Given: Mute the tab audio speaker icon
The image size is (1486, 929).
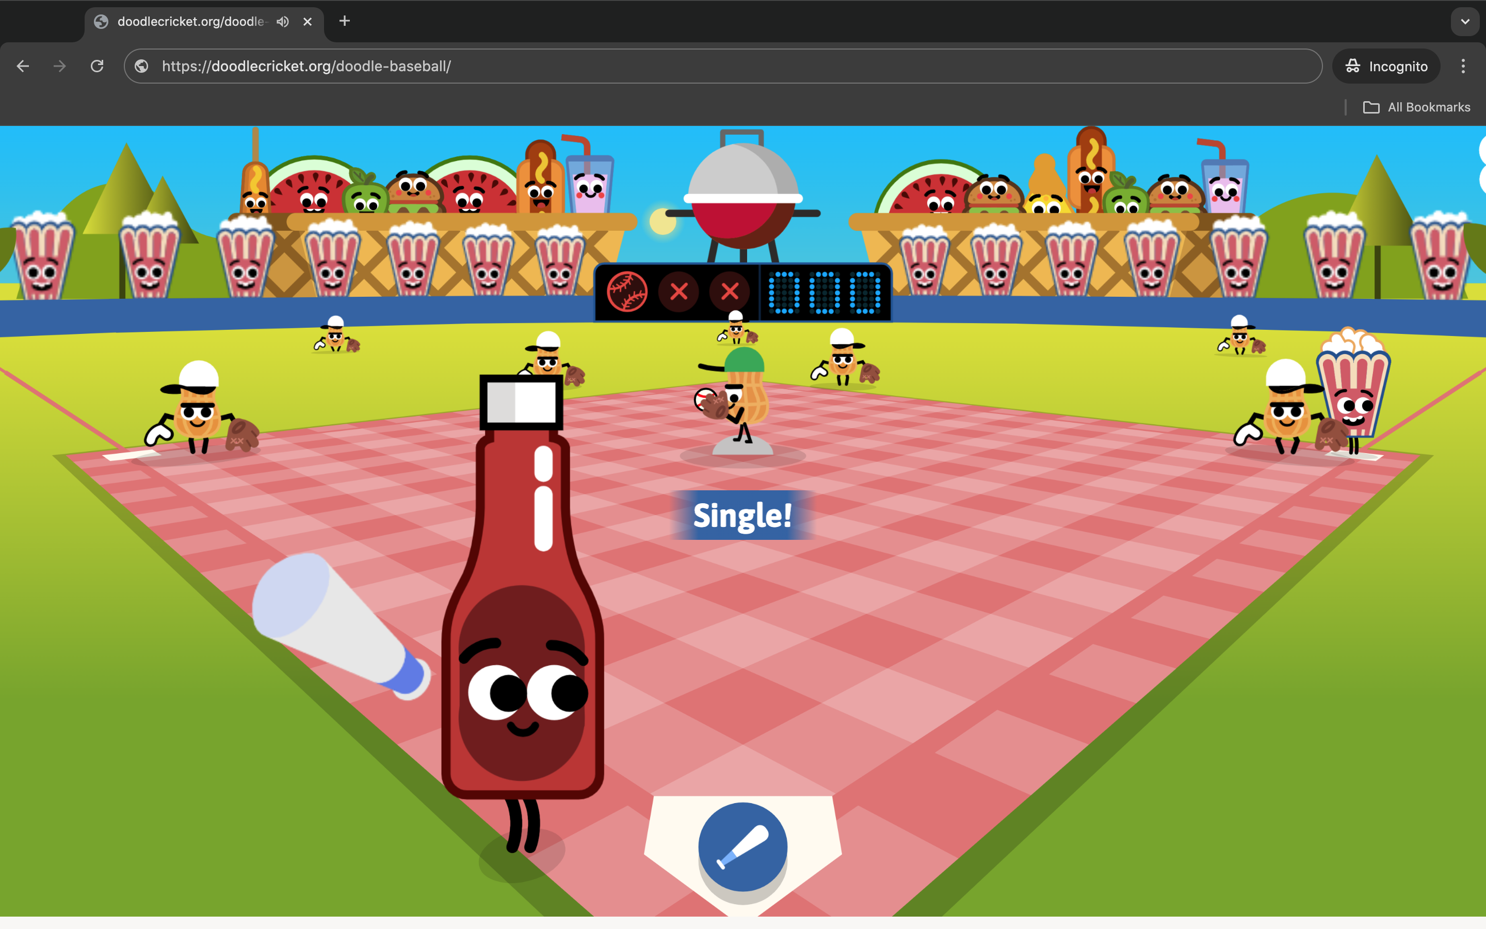Looking at the screenshot, I should tap(282, 22).
